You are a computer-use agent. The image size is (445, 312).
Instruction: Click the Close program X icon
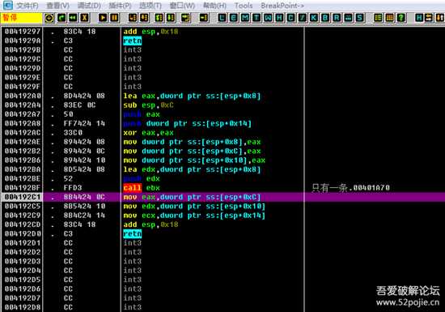click(84, 18)
